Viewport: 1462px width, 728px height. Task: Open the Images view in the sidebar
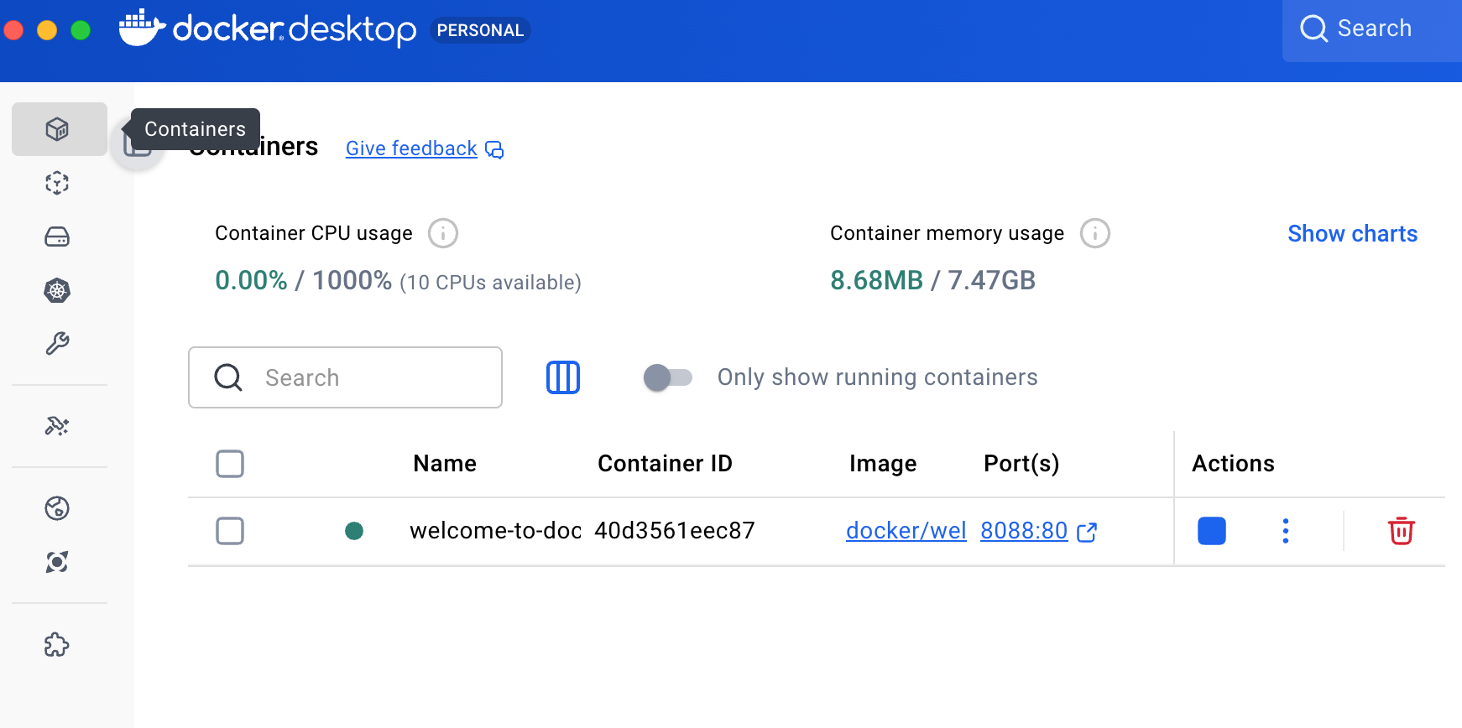coord(57,183)
